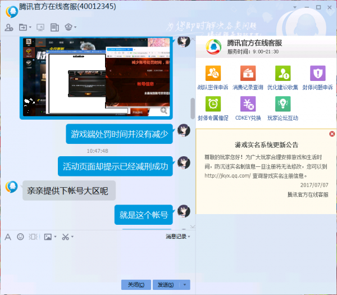The height and width of the screenshot is (295, 337).
Task: Click chat scroll down arrow
Action: pyautogui.click(x=193, y=226)
